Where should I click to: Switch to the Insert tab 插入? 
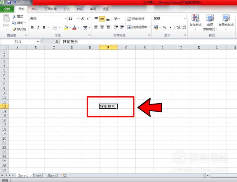pyautogui.click(x=34, y=9)
